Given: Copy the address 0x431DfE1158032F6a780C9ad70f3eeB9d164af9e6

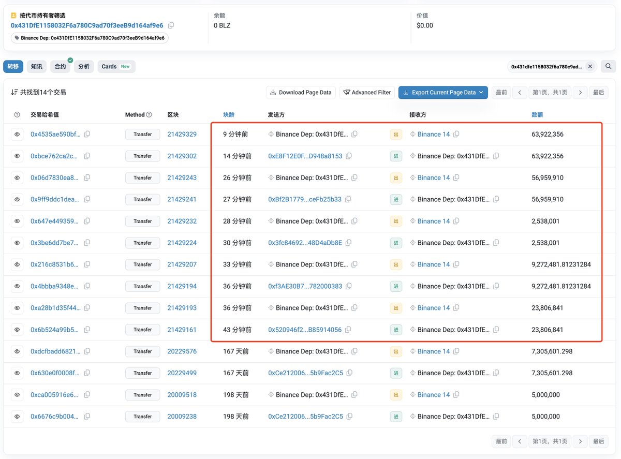Looking at the screenshot, I should click(x=171, y=25).
